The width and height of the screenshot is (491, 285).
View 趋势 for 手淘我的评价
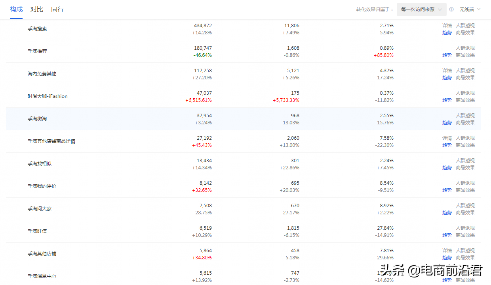(x=447, y=190)
